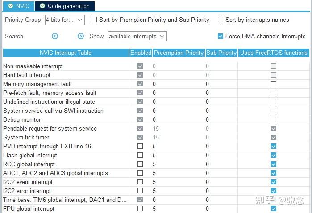Click the check icon on Code generation tab
312x213 pixels.
(42, 6)
